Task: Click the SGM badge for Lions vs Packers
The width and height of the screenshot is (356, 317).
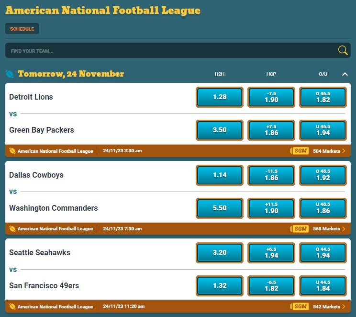Action: pos(300,151)
